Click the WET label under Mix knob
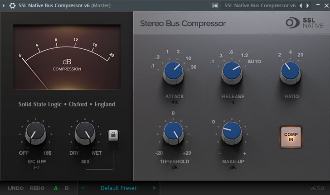 pyautogui.click(x=97, y=153)
